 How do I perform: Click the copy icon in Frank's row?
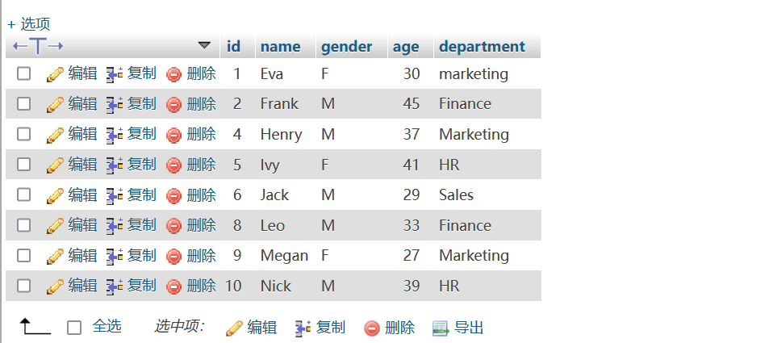coord(115,105)
